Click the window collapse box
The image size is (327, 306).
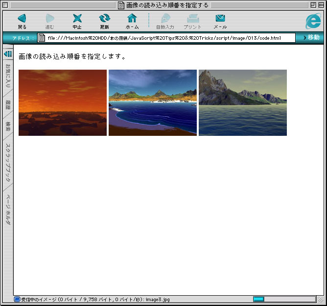[x=321, y=5]
